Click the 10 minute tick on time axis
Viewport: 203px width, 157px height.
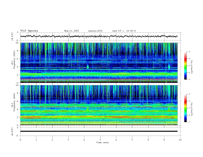pos(180,140)
